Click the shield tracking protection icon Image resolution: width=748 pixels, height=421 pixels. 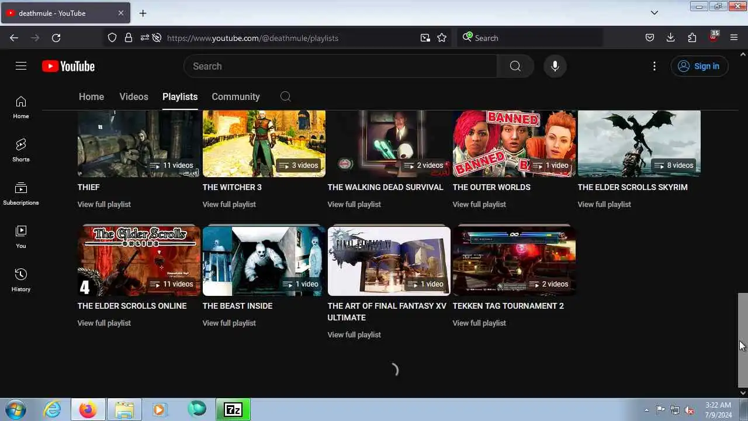coord(112,37)
